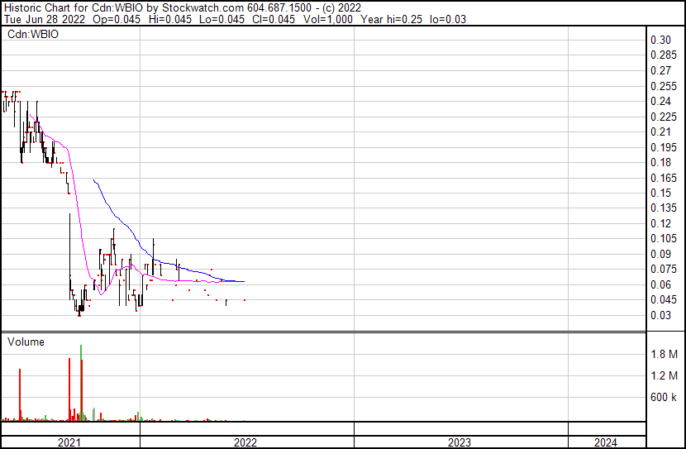
Task: Click the tallest green volume bar
Action: pos(81,380)
